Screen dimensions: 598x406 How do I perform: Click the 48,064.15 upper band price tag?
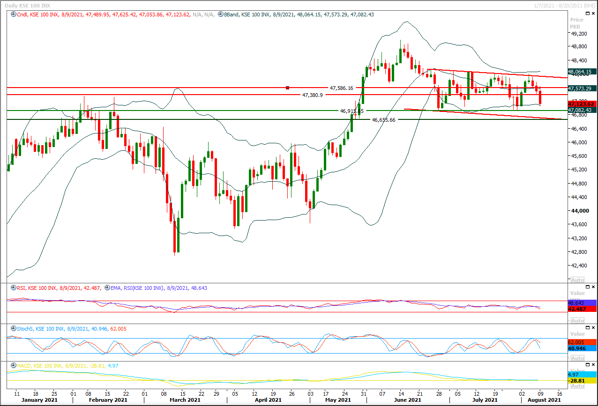click(582, 72)
